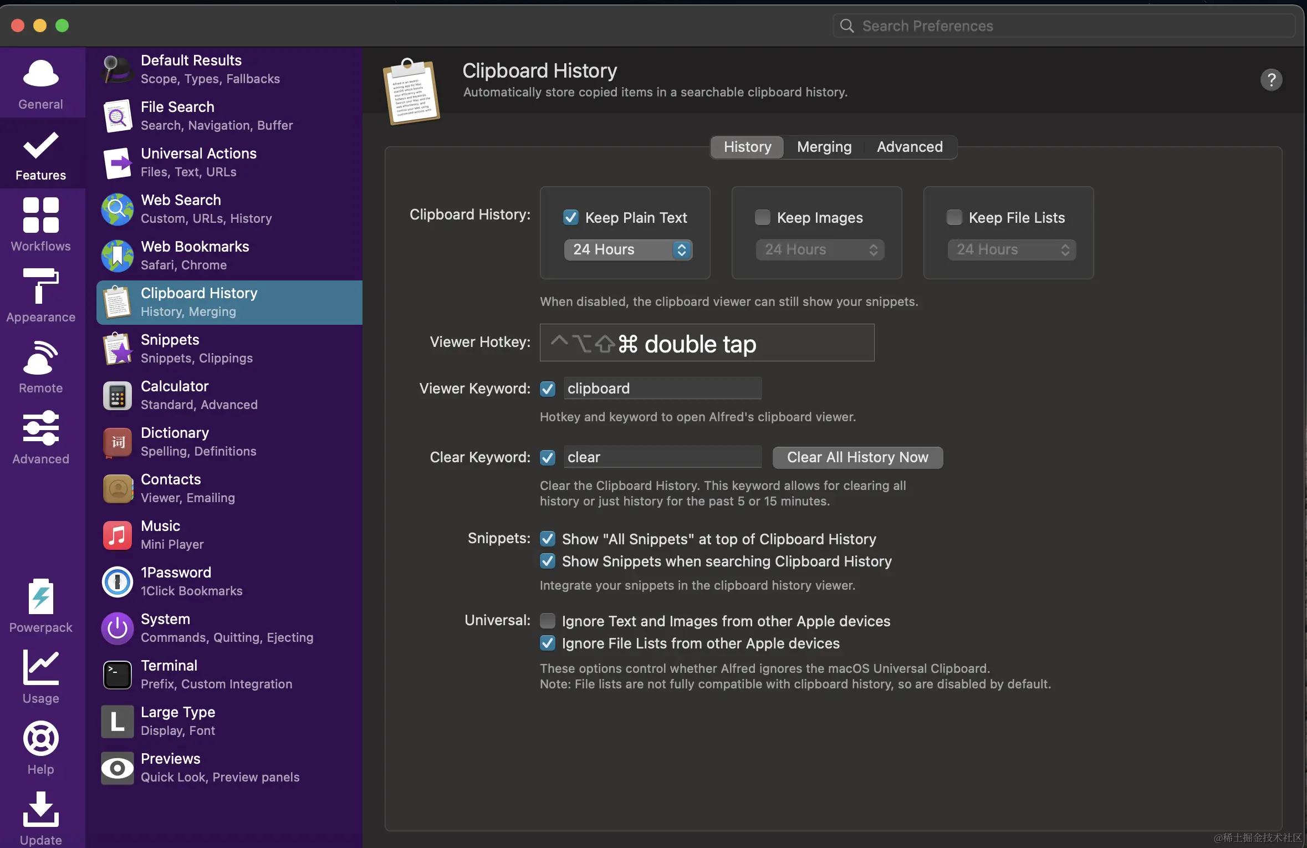Uncheck the Keep Plain Text checkbox

[571, 217]
